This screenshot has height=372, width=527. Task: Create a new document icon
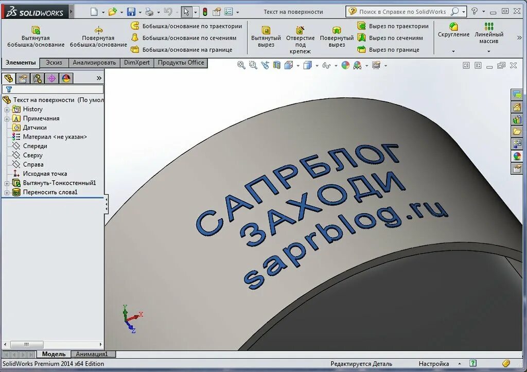(x=94, y=12)
